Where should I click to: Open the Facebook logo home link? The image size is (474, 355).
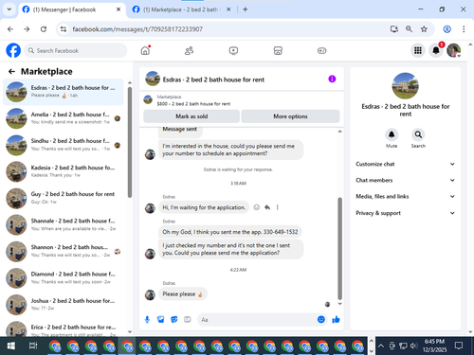pos(13,50)
